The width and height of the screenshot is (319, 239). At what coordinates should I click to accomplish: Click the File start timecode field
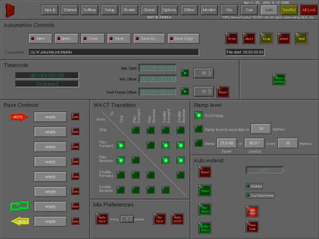245,52
